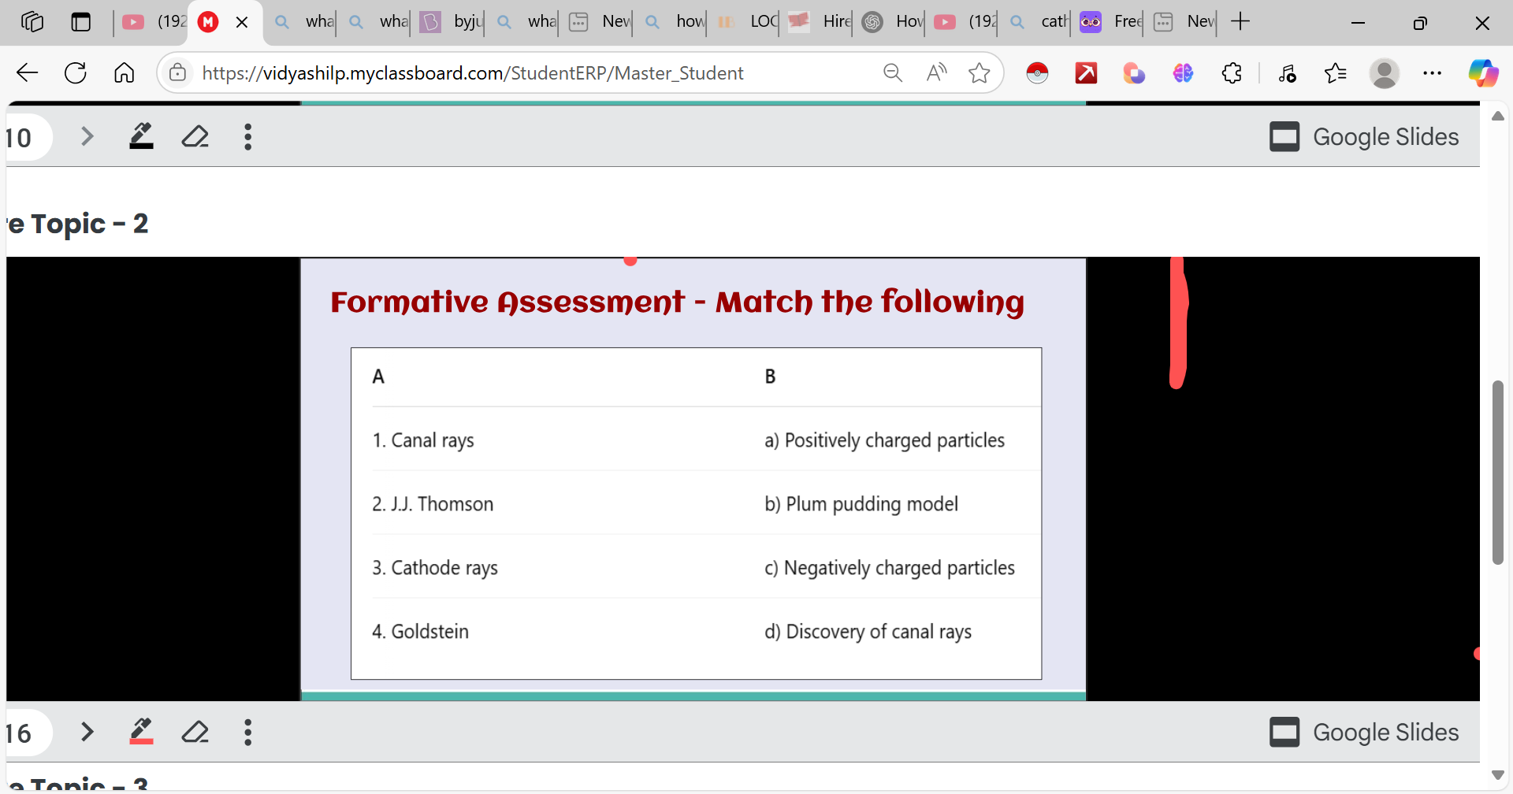Advance slide 10 using the right chevron arrow
The image size is (1513, 794).
[87, 136]
